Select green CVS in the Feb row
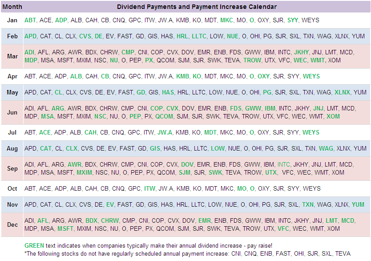371x261 pixels. 85,36
